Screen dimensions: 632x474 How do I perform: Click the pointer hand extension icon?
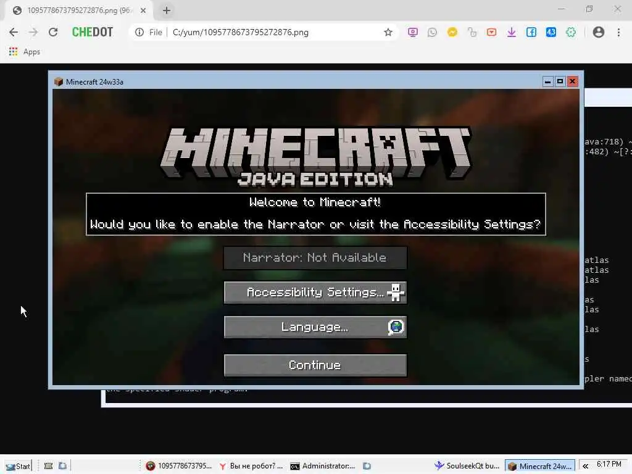[472, 32]
